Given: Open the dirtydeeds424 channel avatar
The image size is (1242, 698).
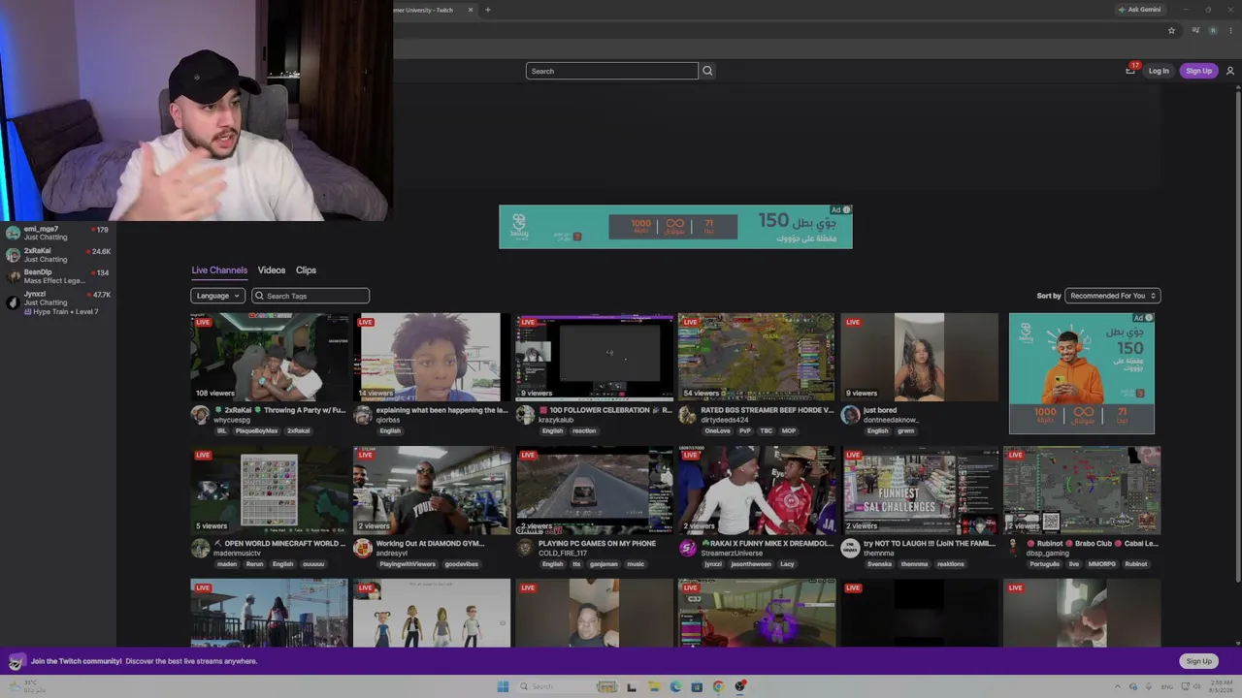Looking at the screenshot, I should coord(688,414).
